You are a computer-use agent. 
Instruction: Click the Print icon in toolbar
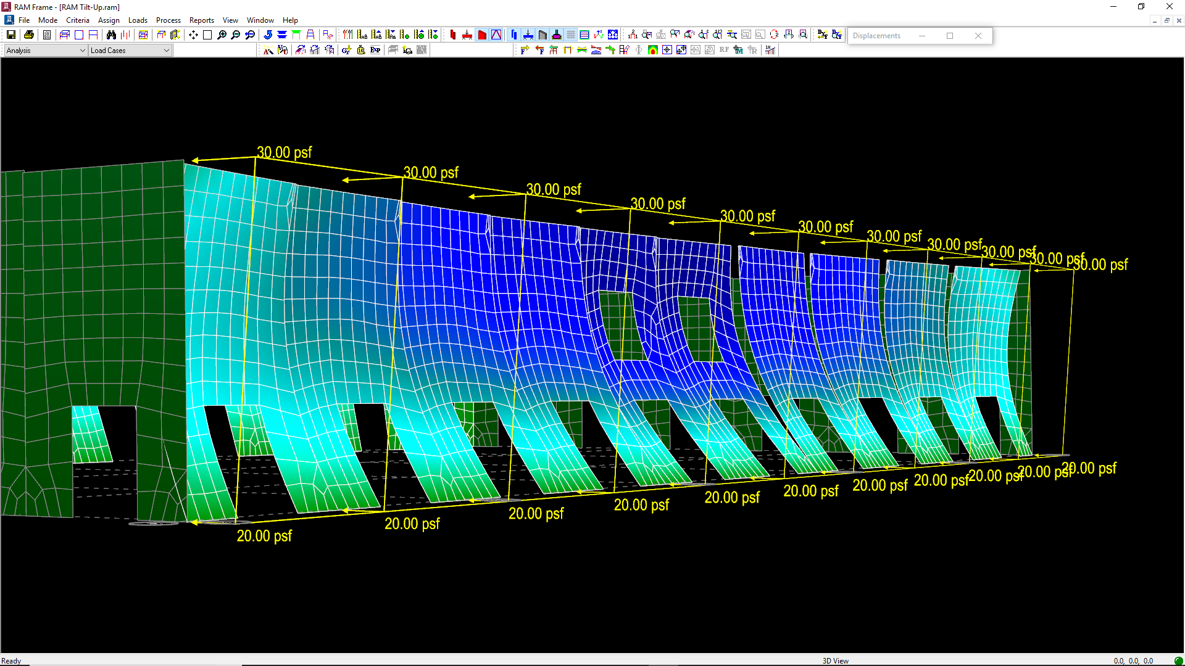coord(28,35)
